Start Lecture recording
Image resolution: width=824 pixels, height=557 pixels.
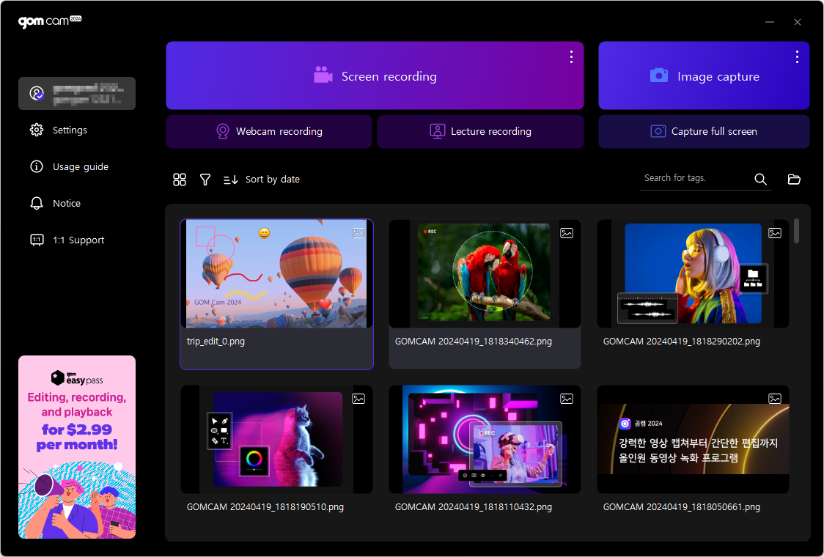point(480,132)
